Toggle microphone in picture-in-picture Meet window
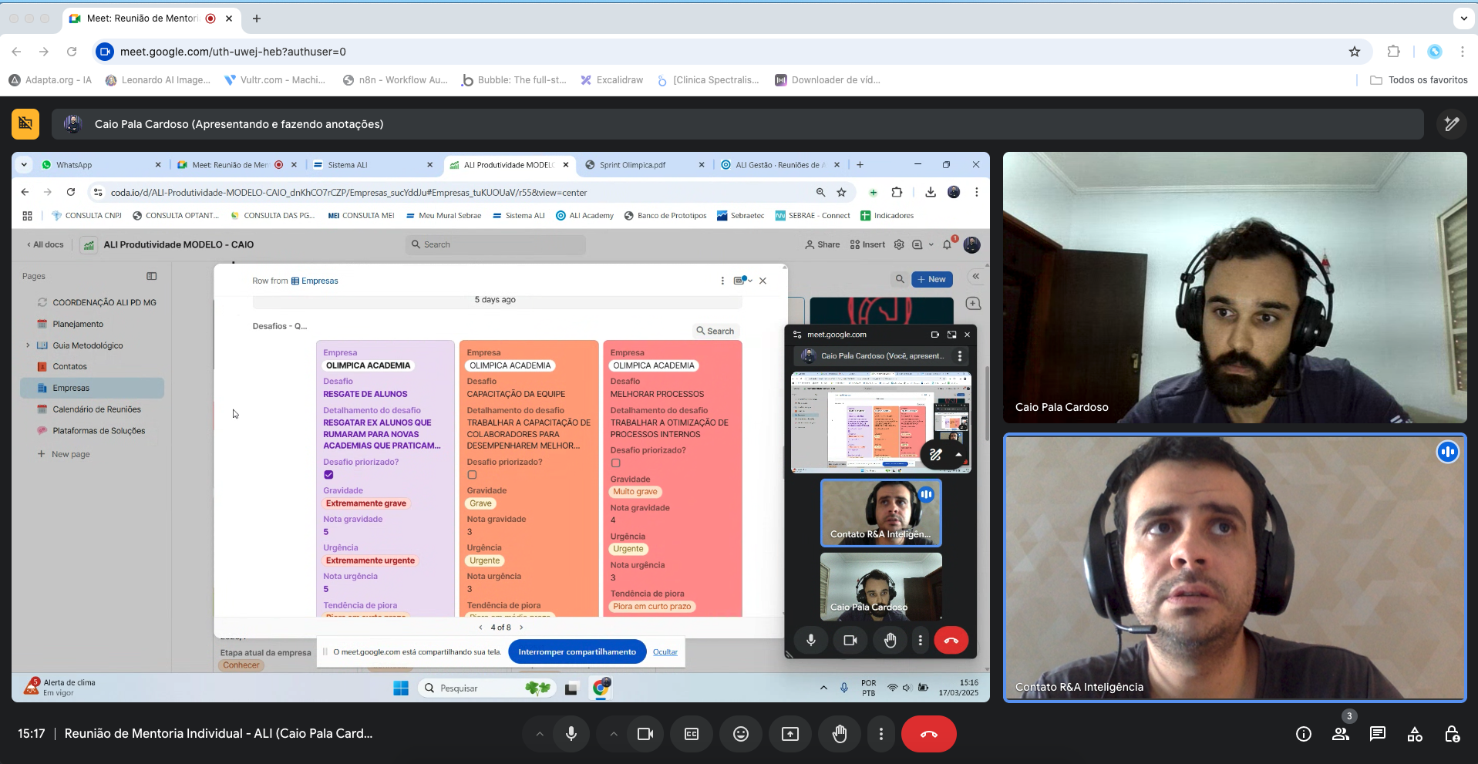 pyautogui.click(x=811, y=640)
